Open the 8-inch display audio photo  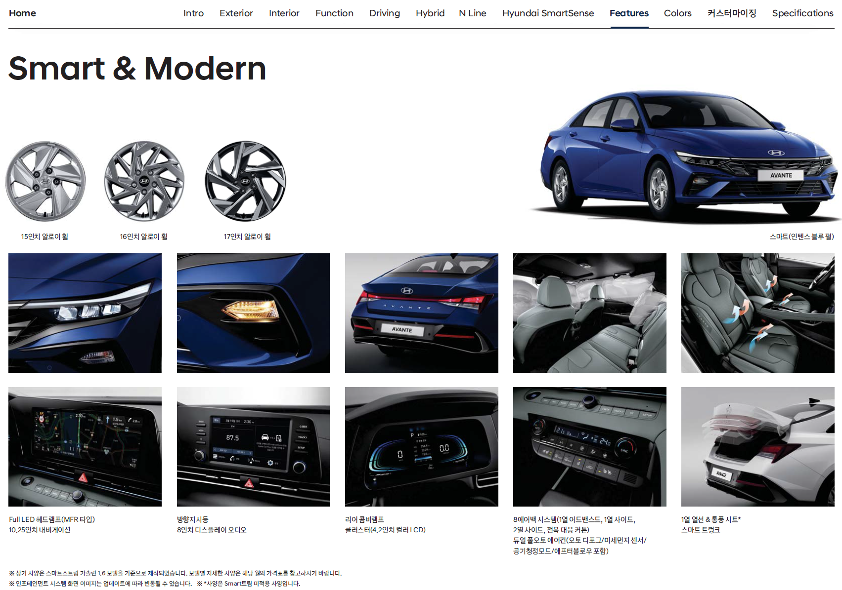[x=253, y=447]
